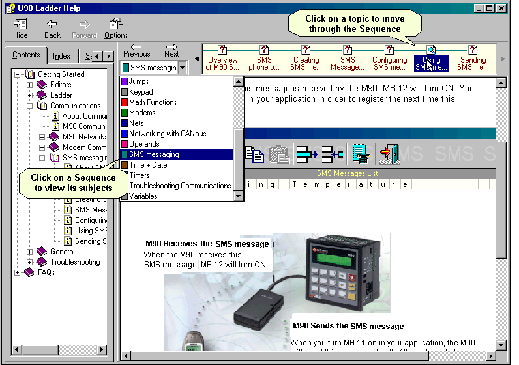The height and width of the screenshot is (365, 519).
Task: Expand the Ladder tree node
Action: point(30,95)
